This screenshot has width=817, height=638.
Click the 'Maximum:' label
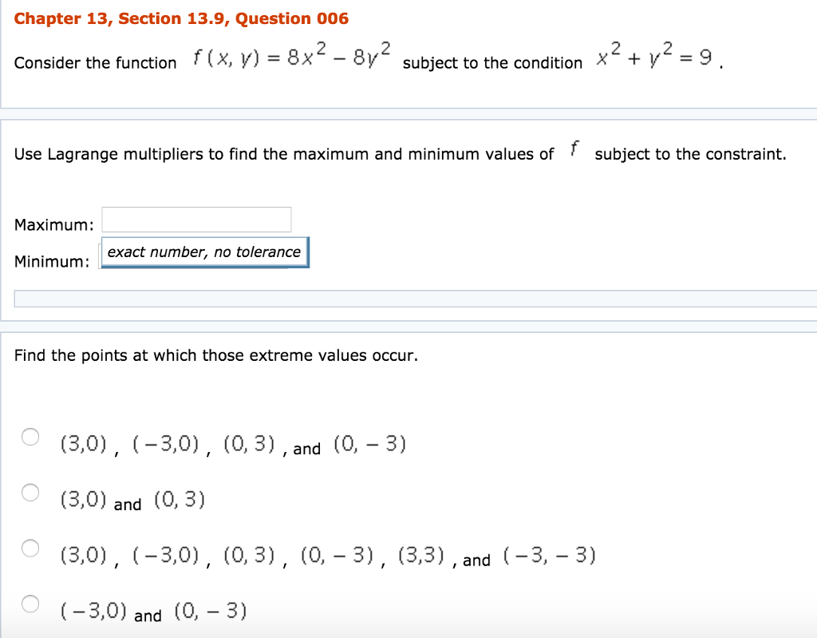pos(54,224)
